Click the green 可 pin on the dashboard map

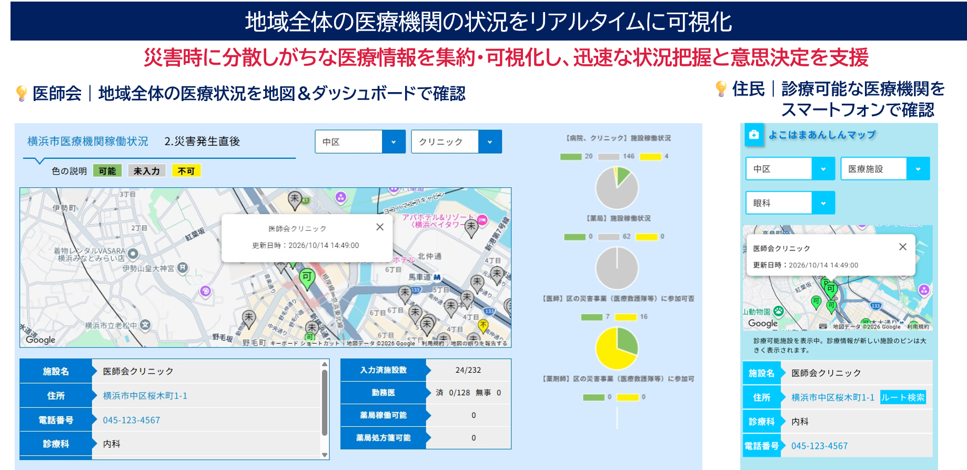click(x=307, y=278)
